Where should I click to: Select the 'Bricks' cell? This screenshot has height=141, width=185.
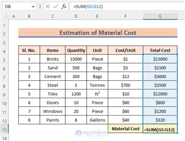pos(53,59)
